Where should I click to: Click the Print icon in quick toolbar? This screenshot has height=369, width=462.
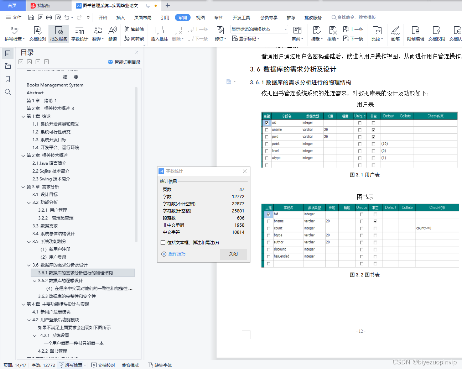pos(49,17)
